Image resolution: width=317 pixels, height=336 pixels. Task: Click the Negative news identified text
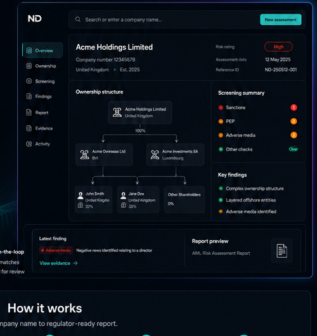tap(114, 250)
